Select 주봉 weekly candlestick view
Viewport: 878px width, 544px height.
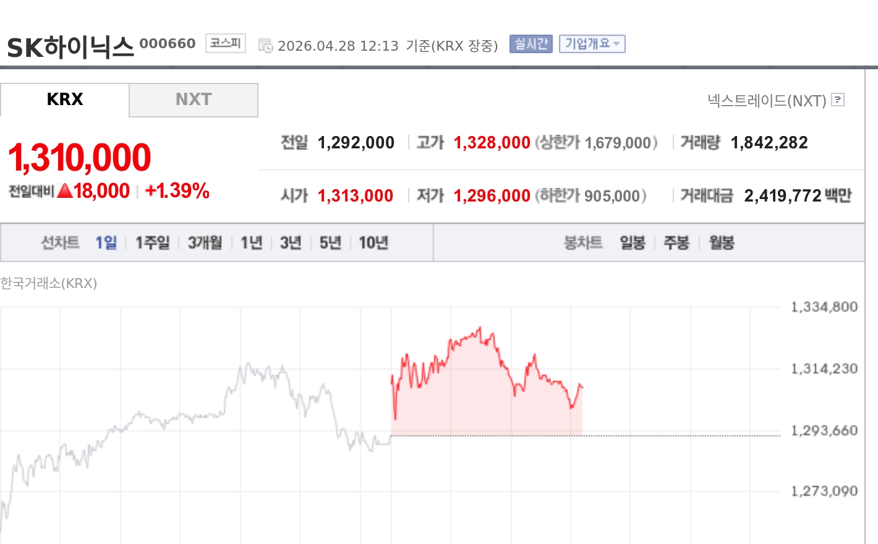676,242
